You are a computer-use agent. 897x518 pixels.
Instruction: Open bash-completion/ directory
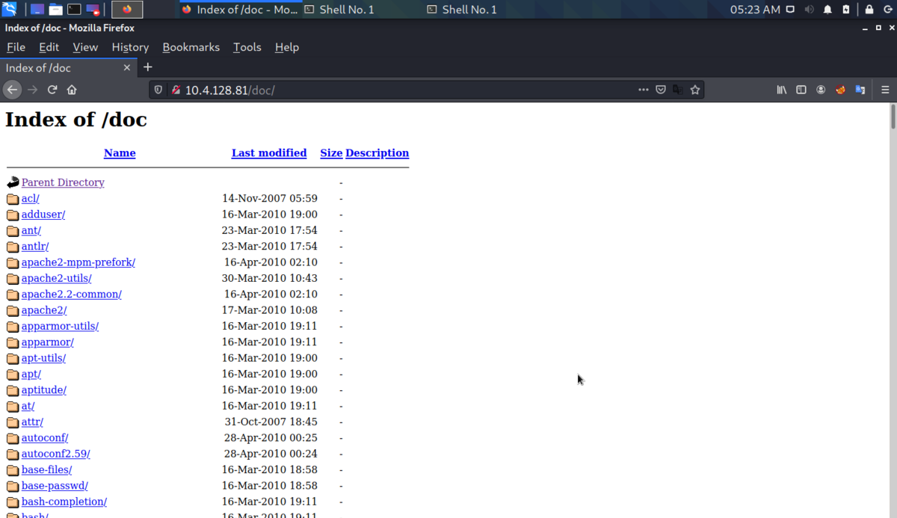(x=64, y=502)
